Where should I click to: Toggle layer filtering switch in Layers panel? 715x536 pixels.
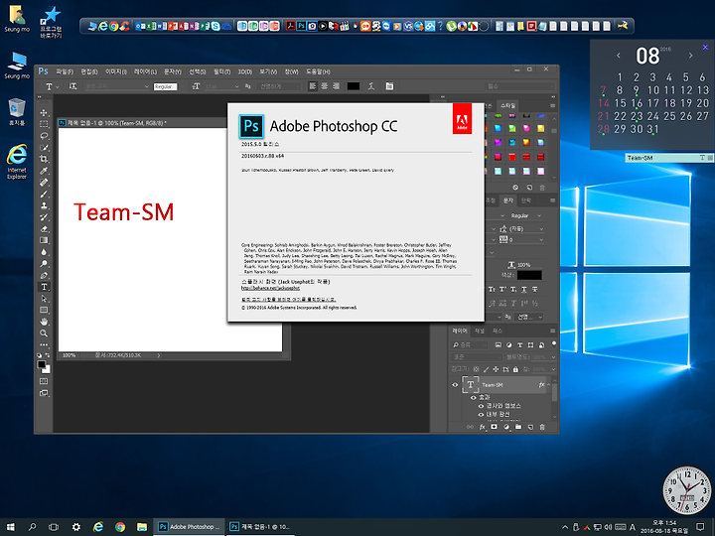[554, 344]
